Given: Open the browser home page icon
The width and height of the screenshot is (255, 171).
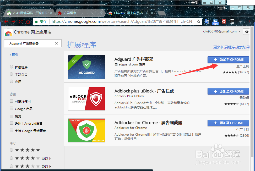Looking at the screenshot, I should pos(28,21).
